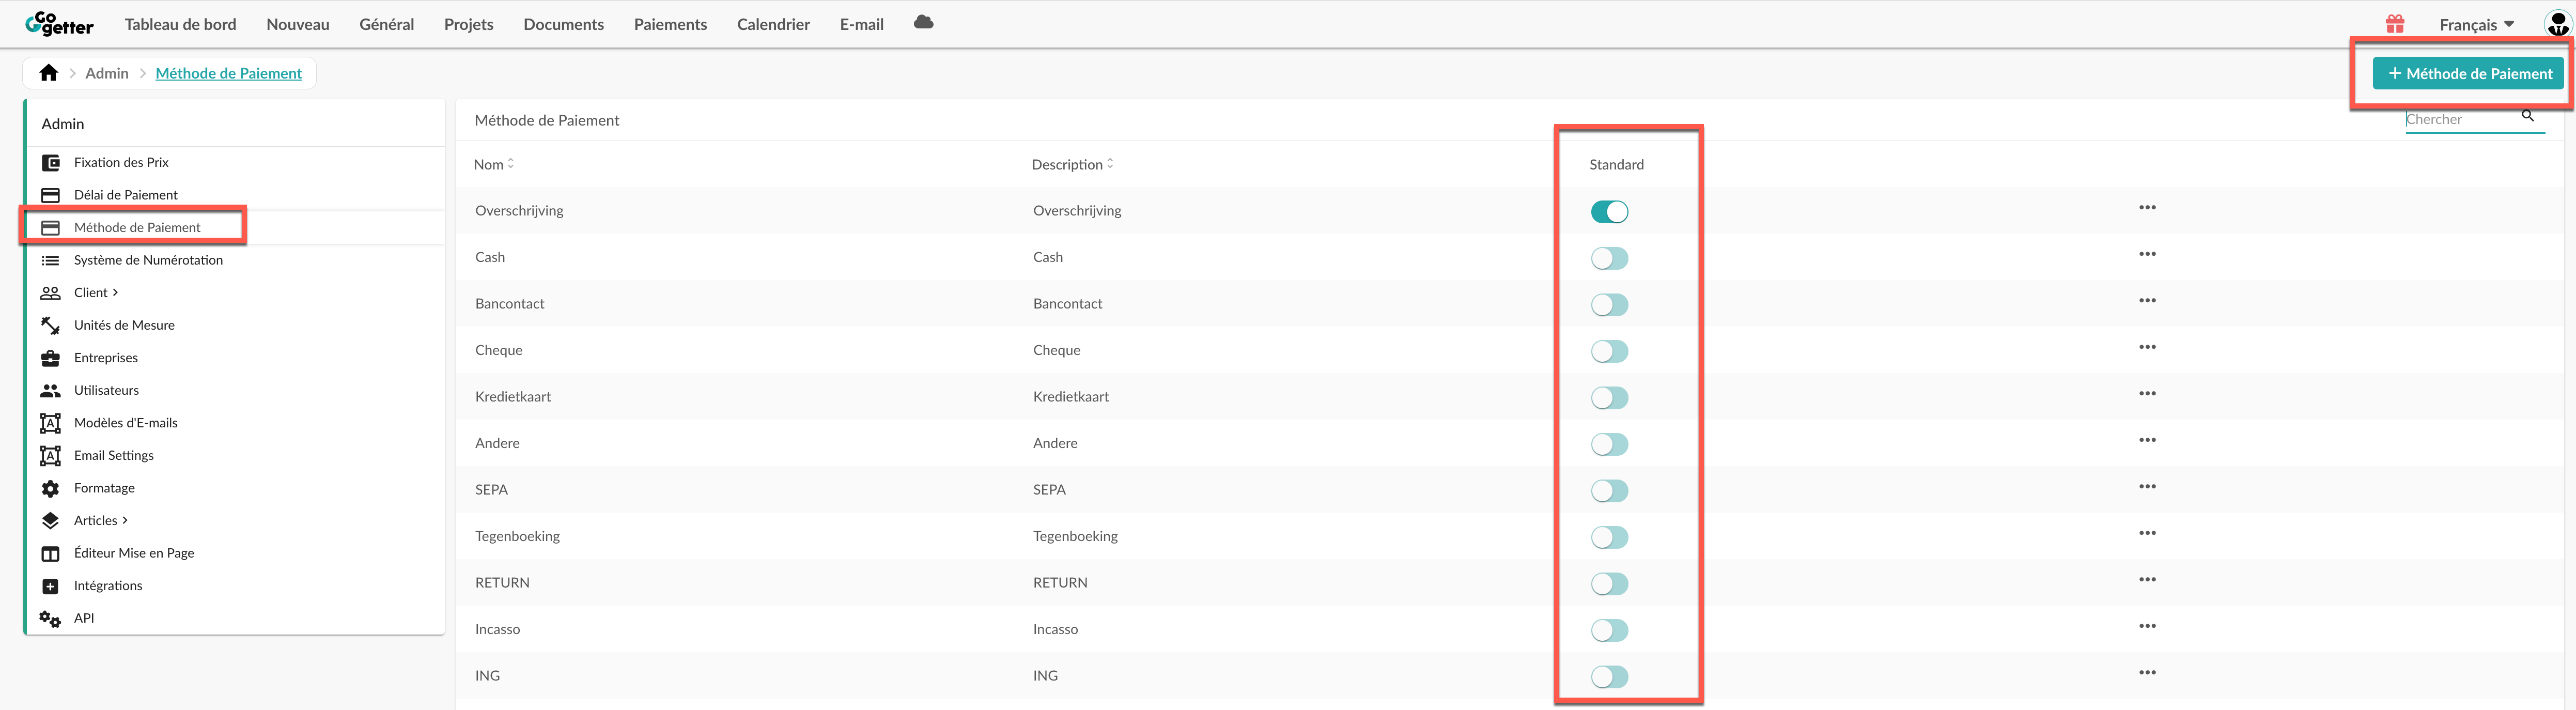Open the user profile avatar
The width and height of the screenshot is (2576, 710).
tap(2558, 24)
